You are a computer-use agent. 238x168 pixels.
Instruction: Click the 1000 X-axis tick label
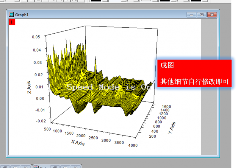pos(57,131)
